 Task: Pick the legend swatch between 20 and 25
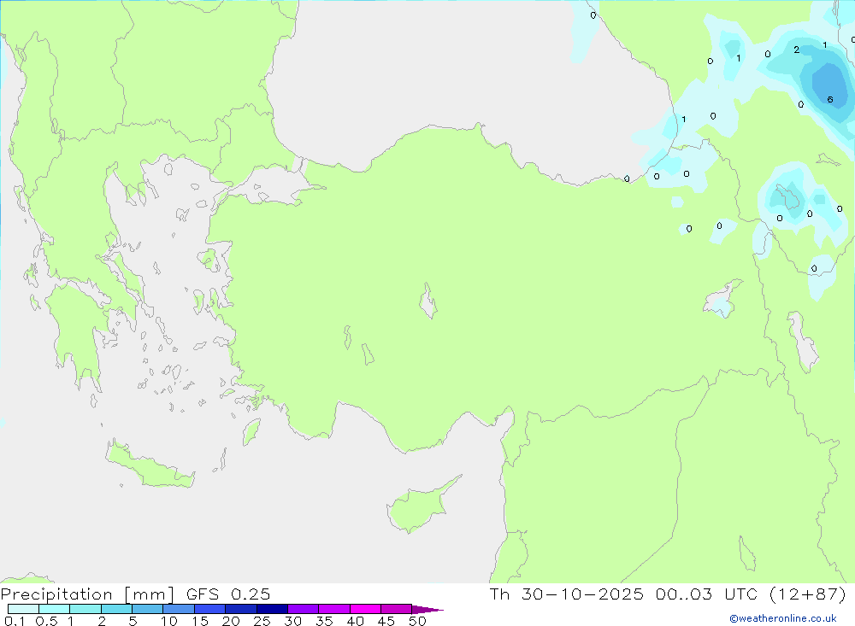241,609
